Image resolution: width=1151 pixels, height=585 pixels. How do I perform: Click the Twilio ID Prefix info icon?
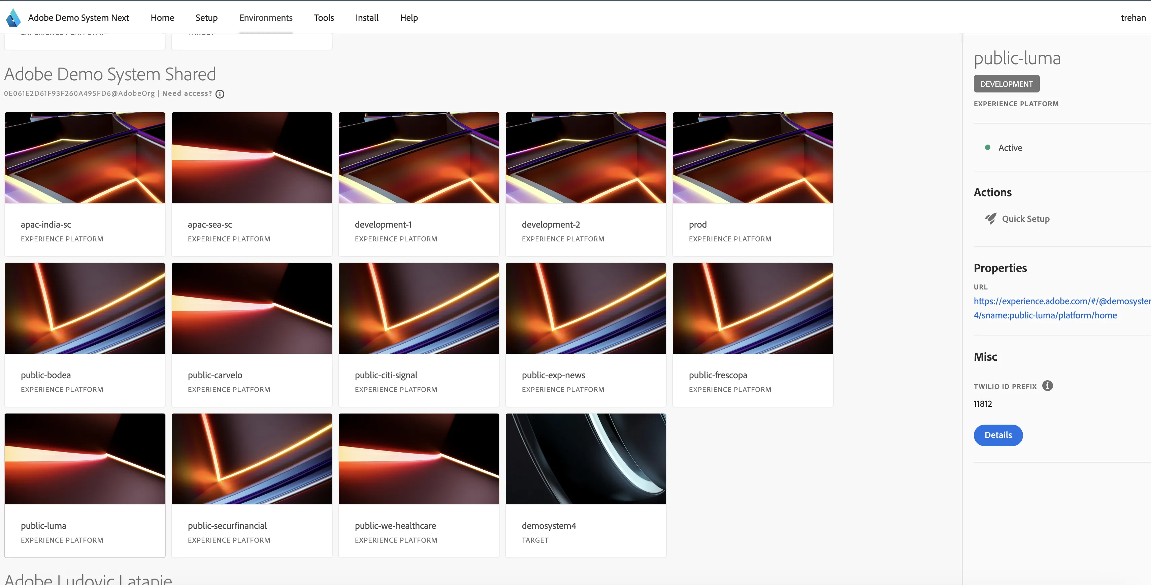pyautogui.click(x=1047, y=386)
